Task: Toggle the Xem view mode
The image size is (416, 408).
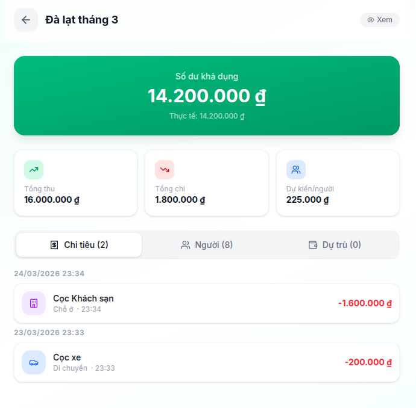Action: coord(380,20)
